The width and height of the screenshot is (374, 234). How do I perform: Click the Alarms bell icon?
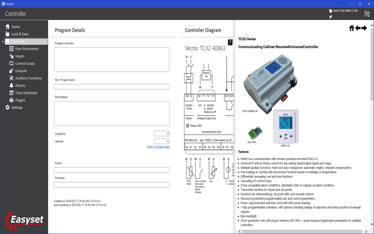click(x=11, y=86)
